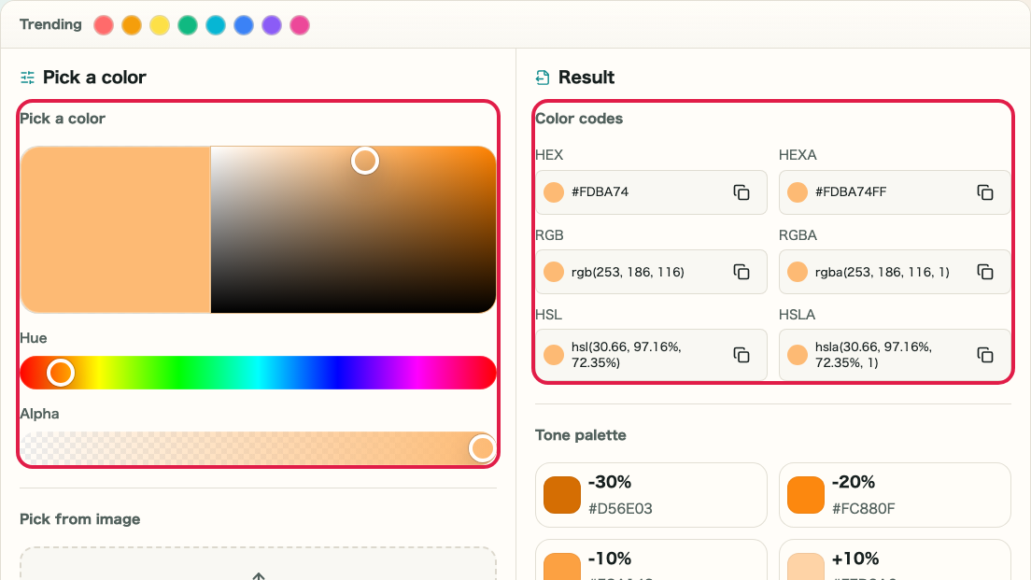Image resolution: width=1031 pixels, height=580 pixels.
Task: Click the Hue label
Action: point(34,338)
